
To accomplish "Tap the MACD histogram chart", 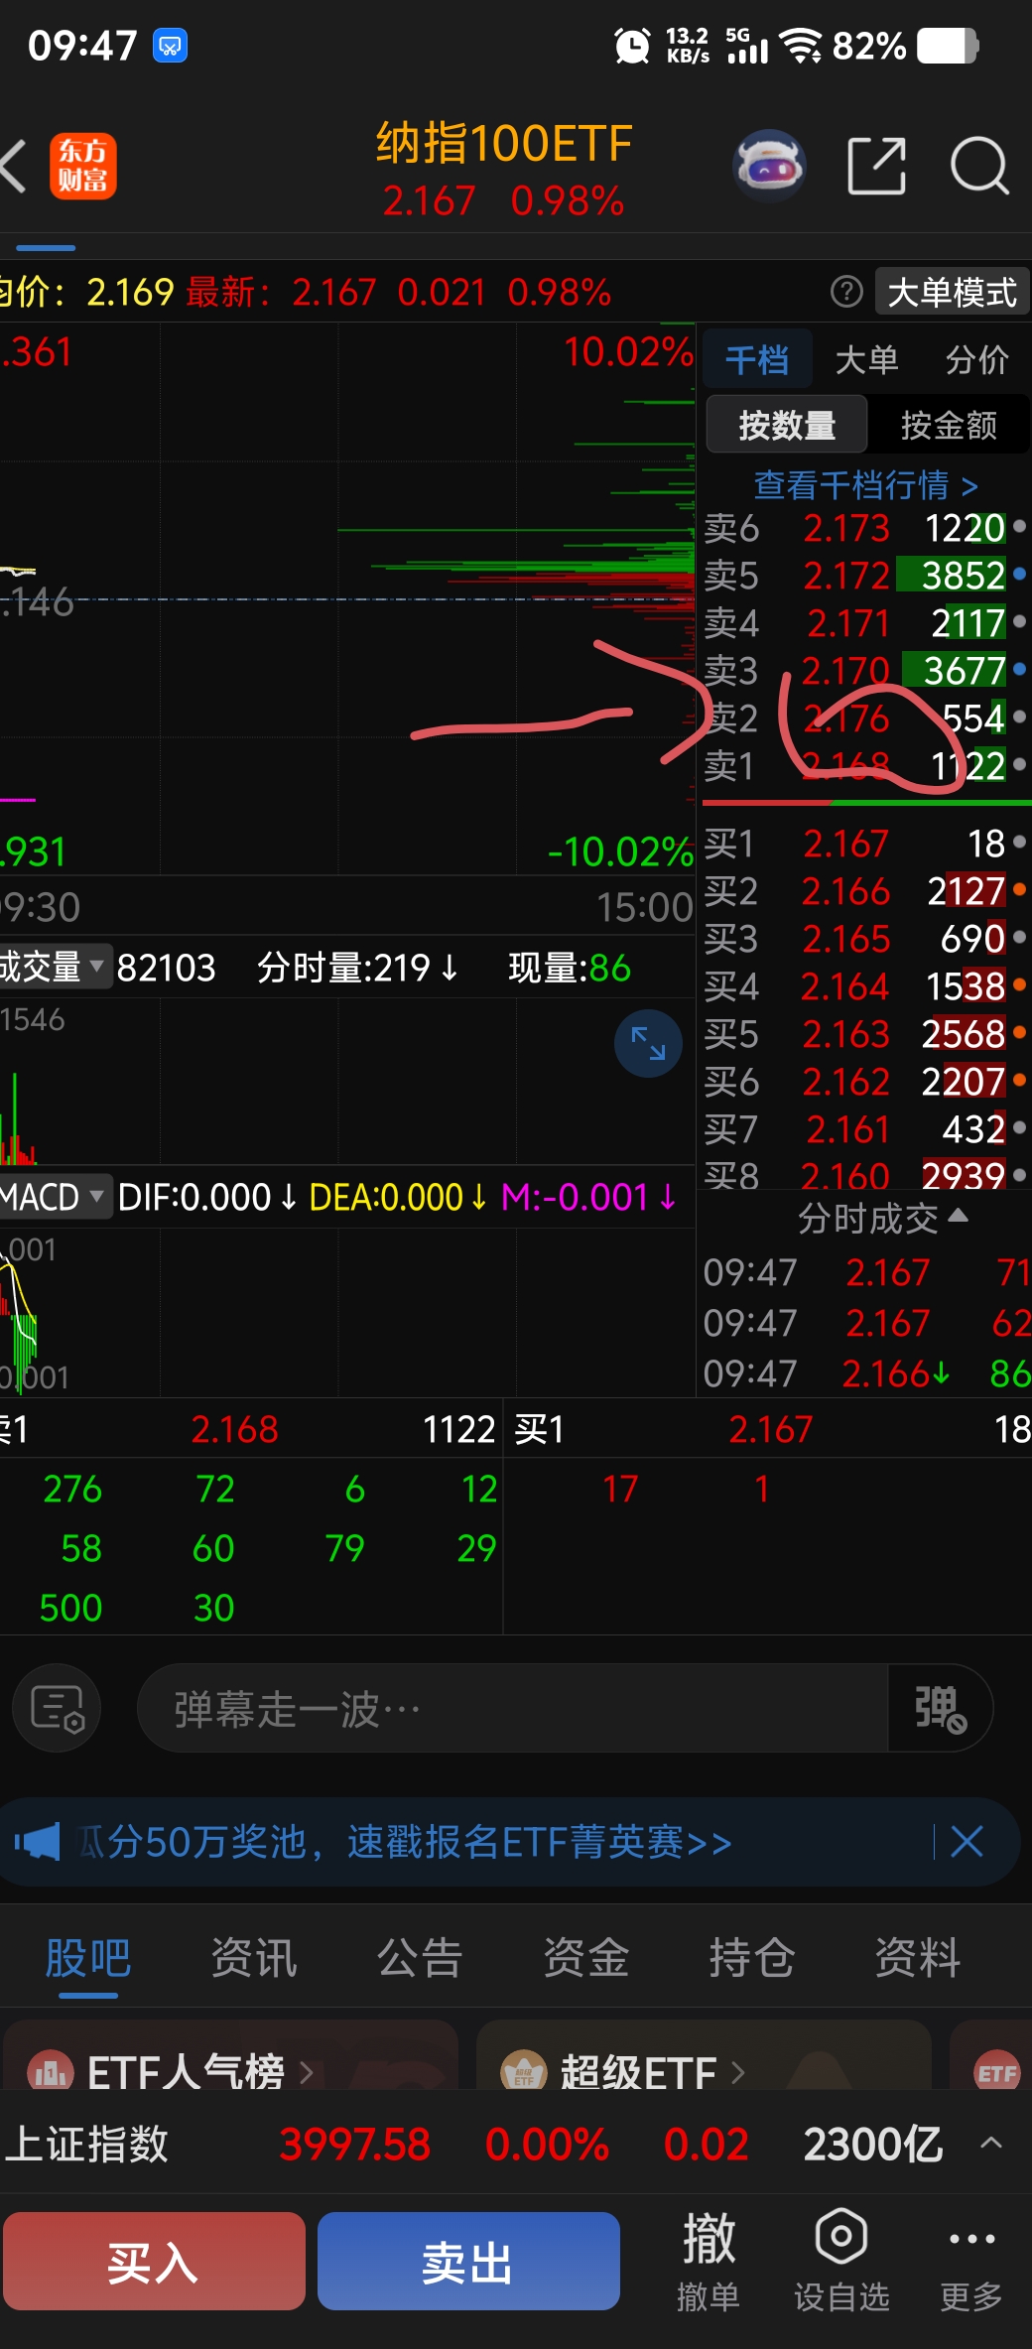I will 347,1312.
